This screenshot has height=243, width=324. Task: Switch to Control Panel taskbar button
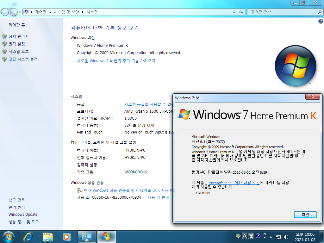coord(87,237)
